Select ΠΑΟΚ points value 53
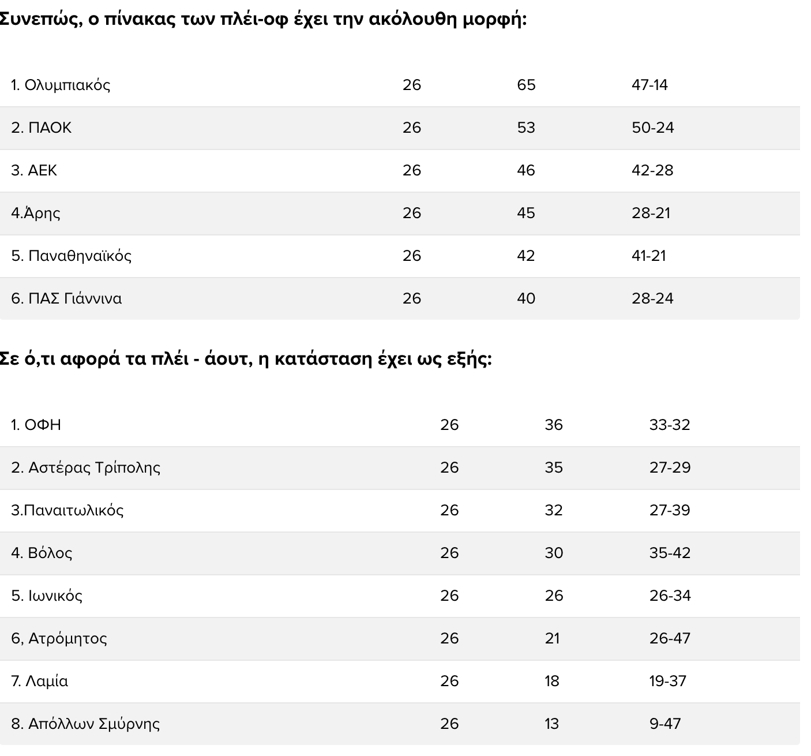 [526, 128]
